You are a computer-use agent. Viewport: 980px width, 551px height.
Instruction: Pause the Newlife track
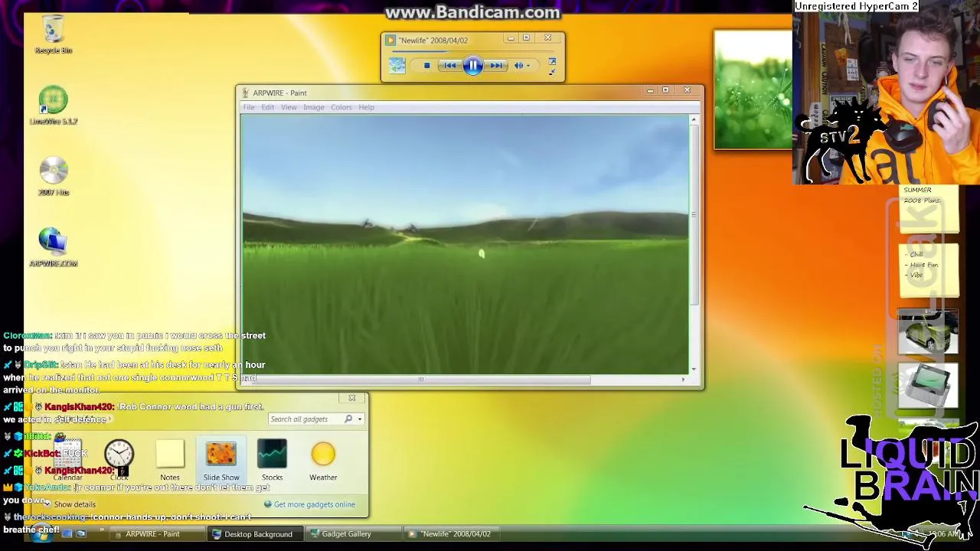(x=473, y=66)
